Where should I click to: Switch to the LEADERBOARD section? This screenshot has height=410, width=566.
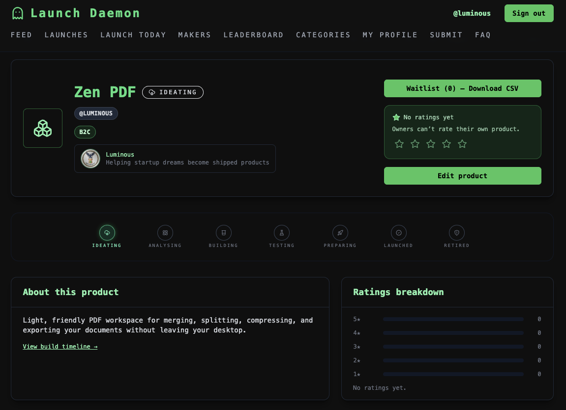coord(253,35)
